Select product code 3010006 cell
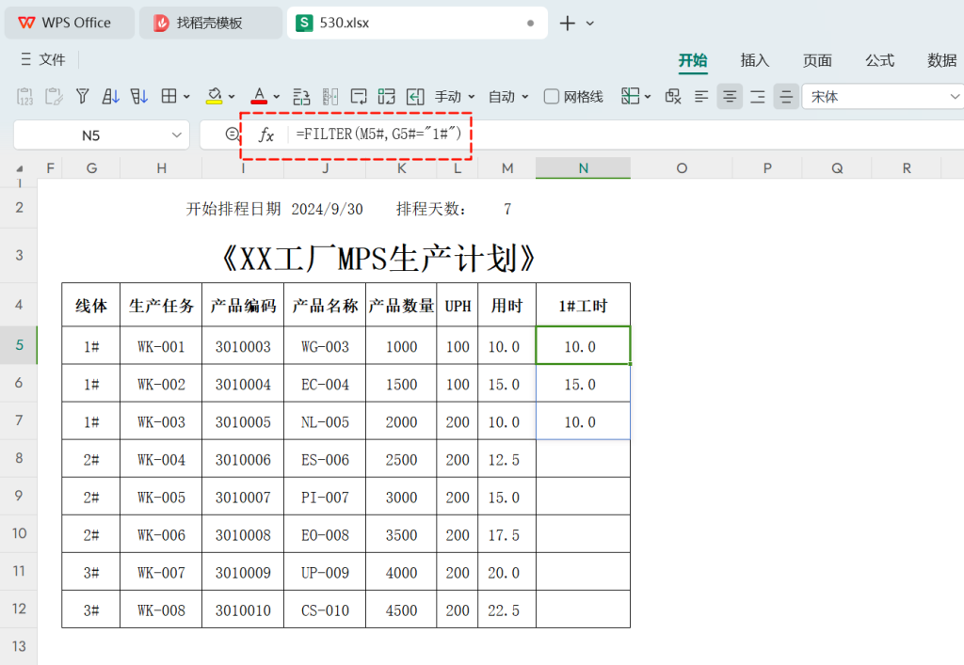Image resolution: width=964 pixels, height=665 pixels. pyautogui.click(x=243, y=459)
